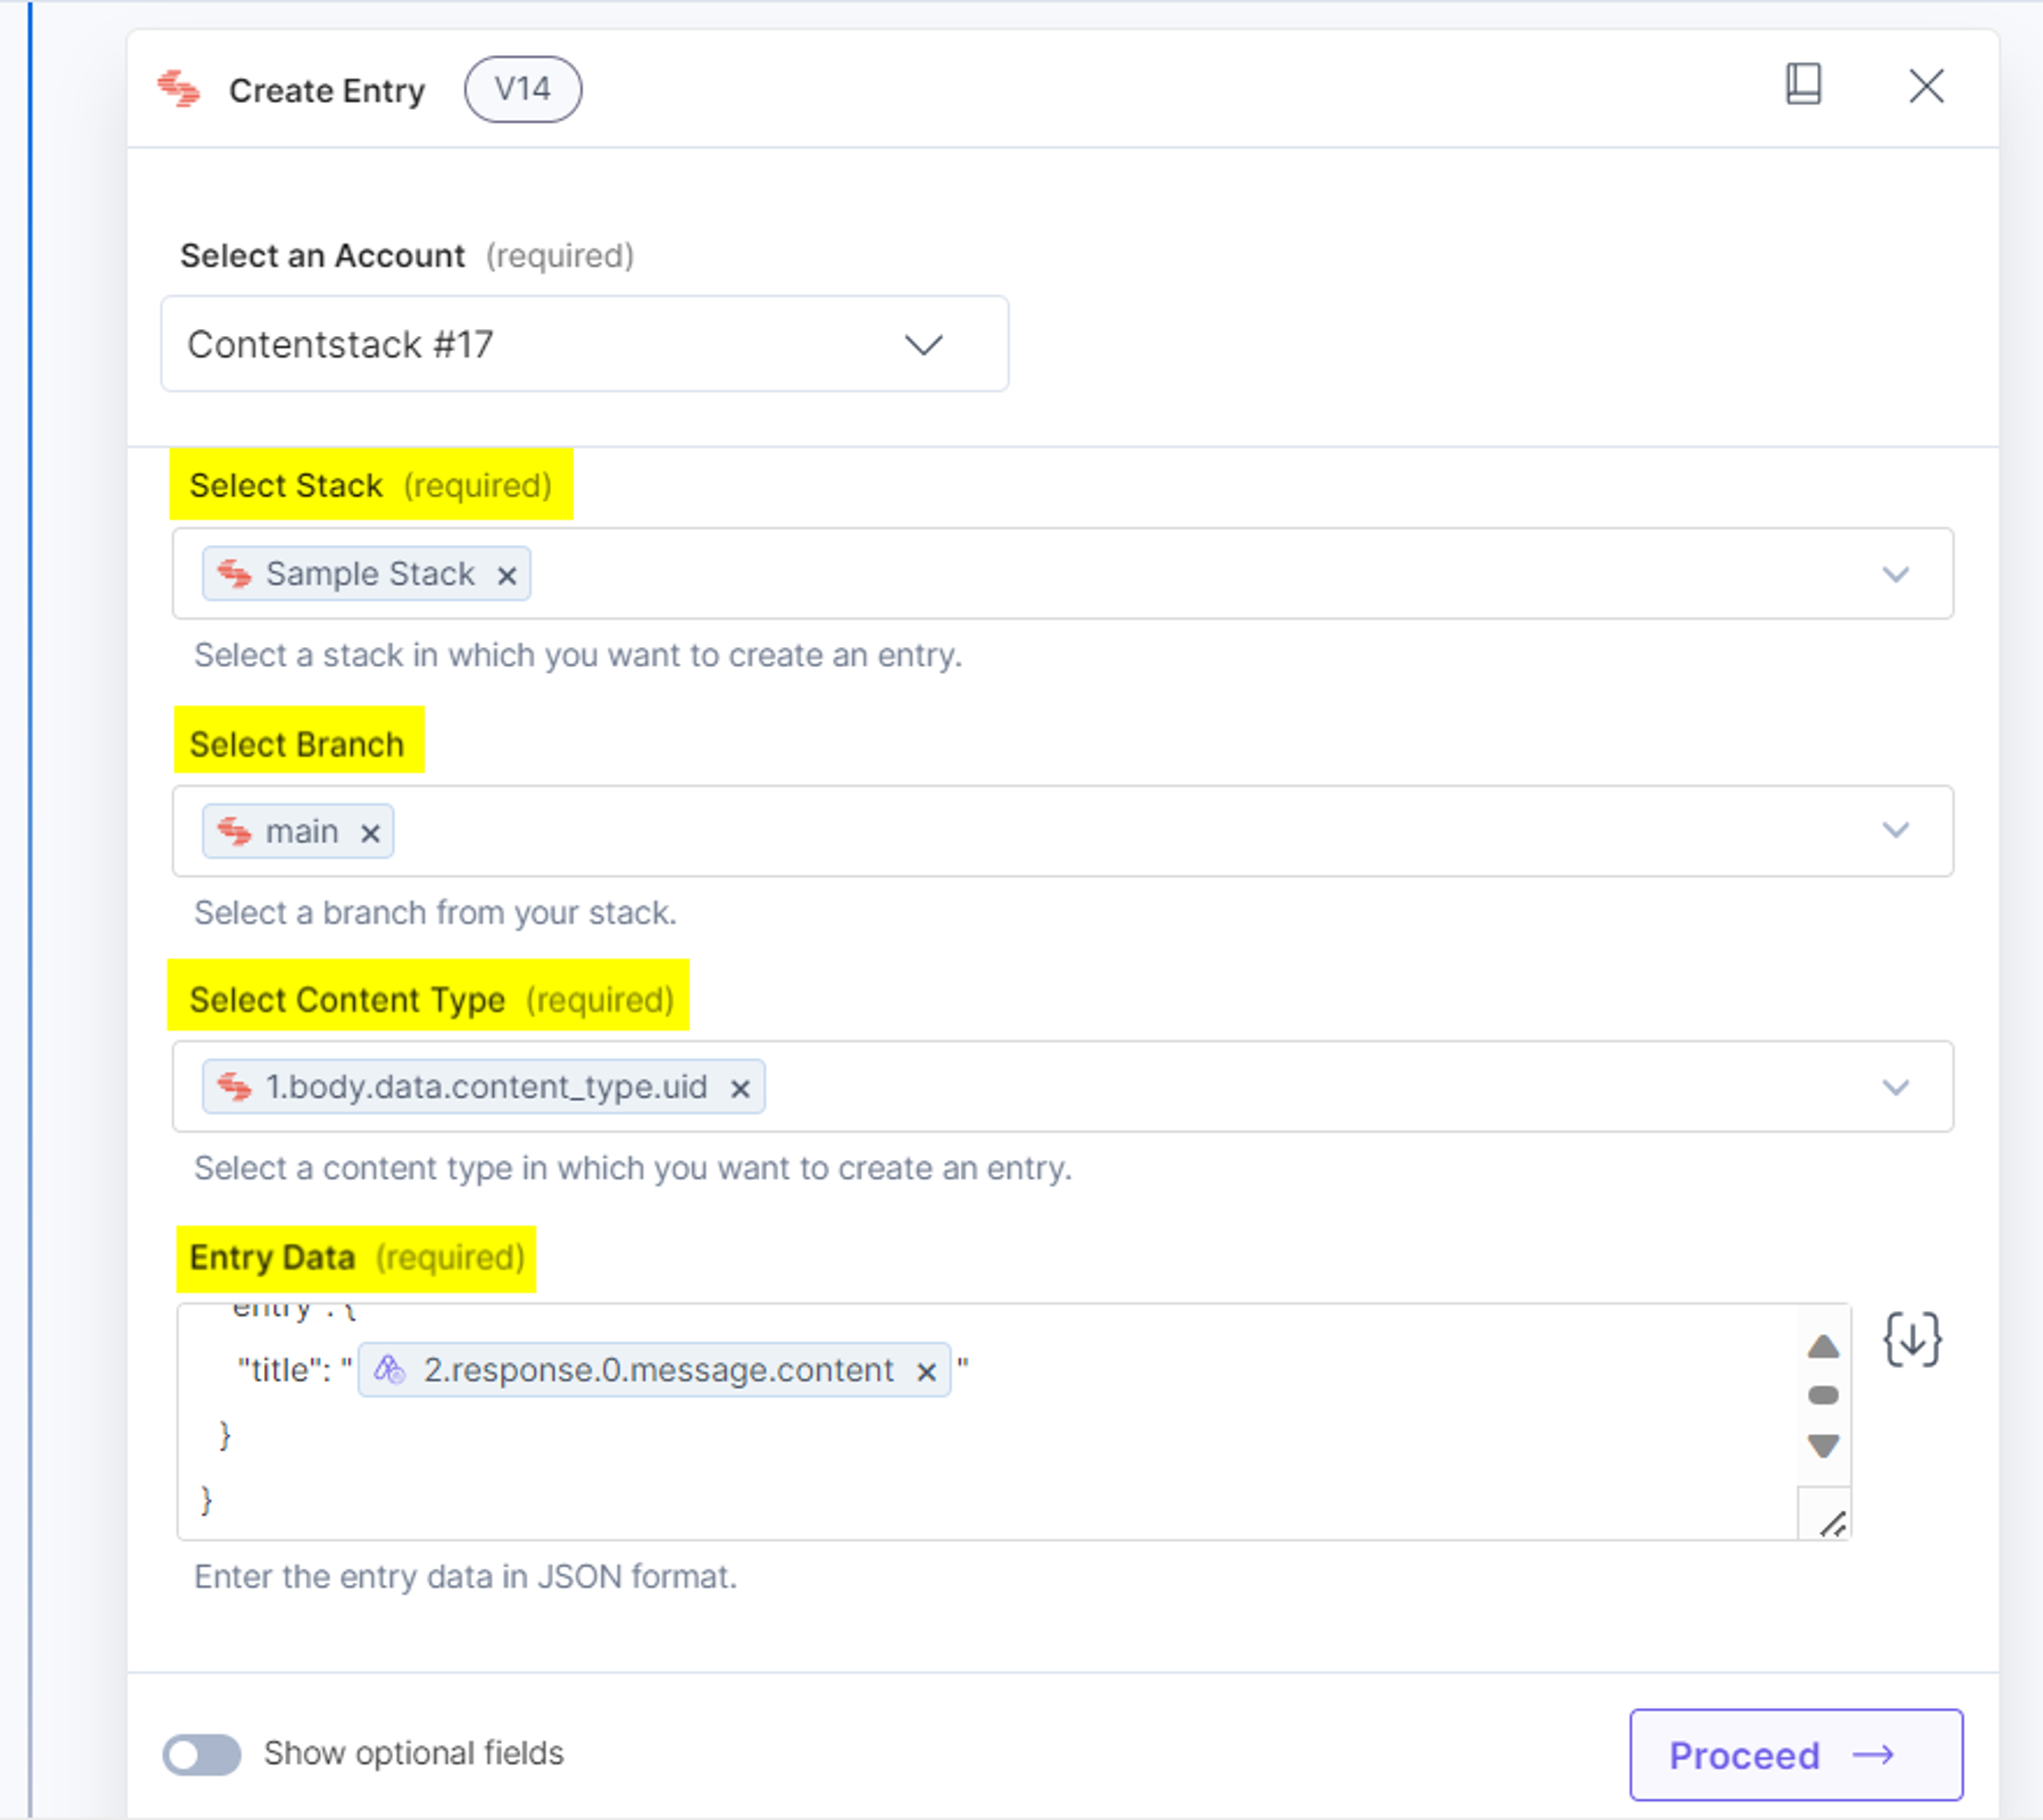Remove the 2.response.0.message.content pill
2043x1820 pixels.
coord(926,1372)
